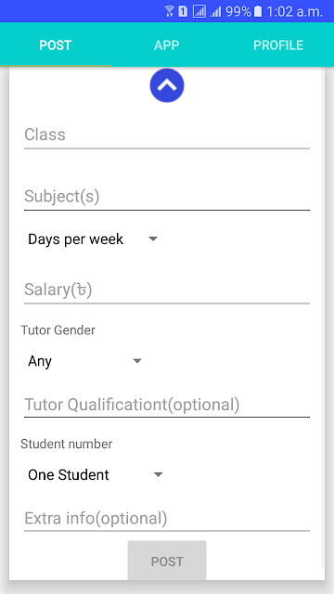Tap the battery icon in status bar
The image size is (334, 594).
point(258,12)
